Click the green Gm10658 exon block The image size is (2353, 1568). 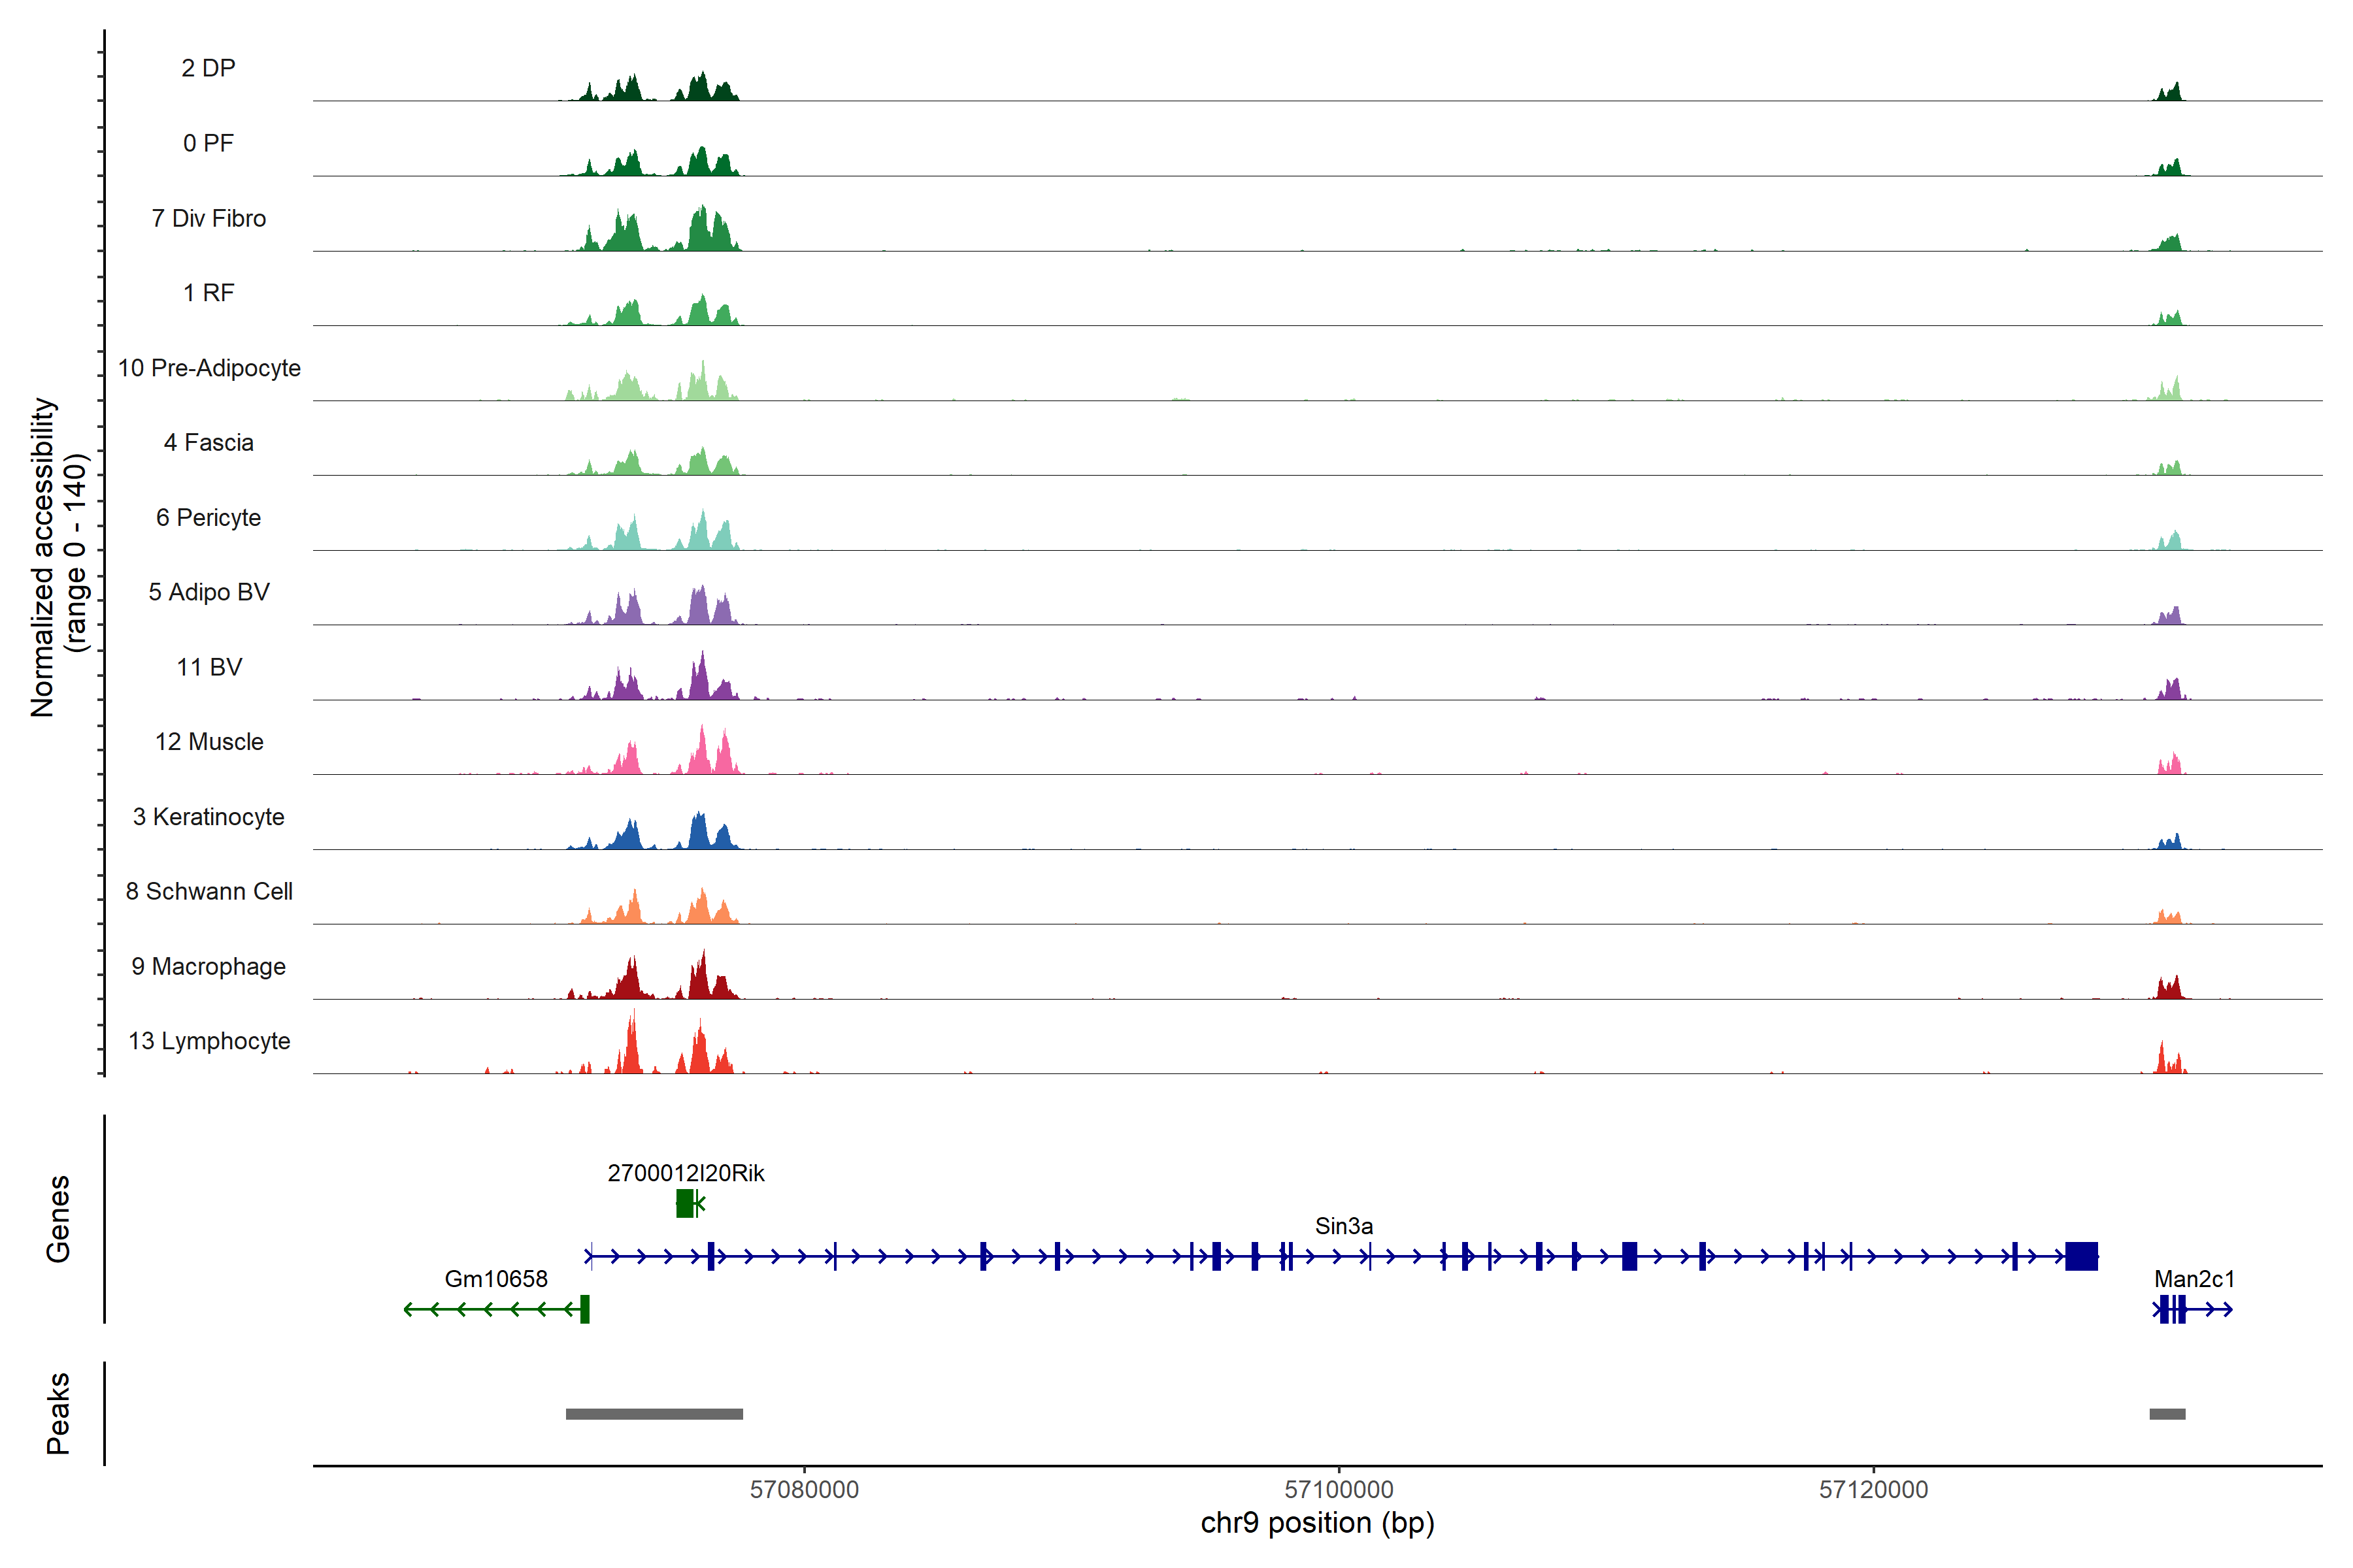point(585,1309)
